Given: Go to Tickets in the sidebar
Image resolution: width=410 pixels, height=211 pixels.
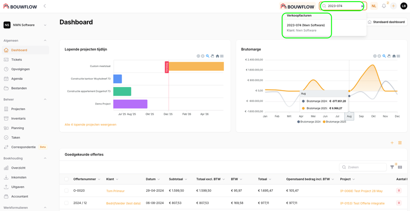Looking at the screenshot, I should 17,60.
